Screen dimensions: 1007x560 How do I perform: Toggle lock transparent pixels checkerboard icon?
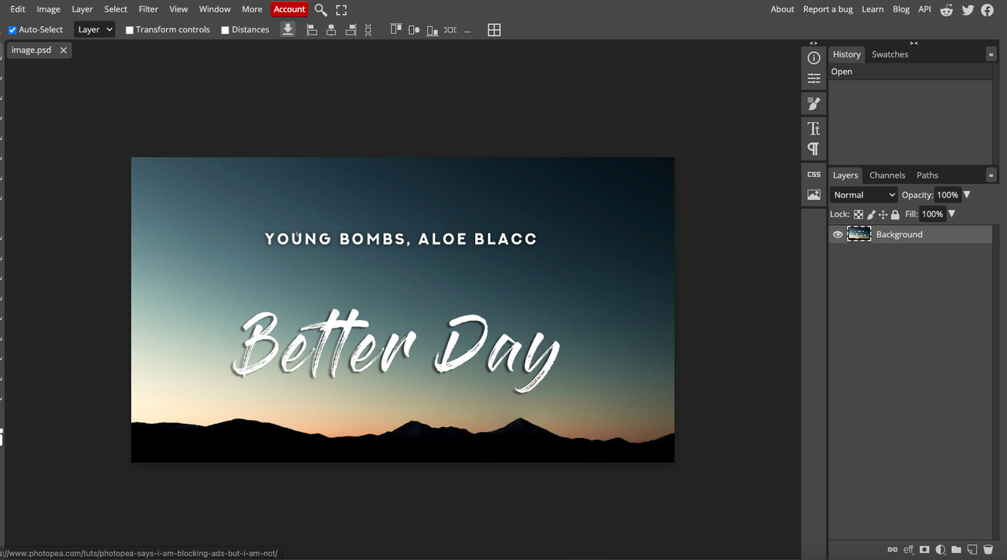tap(858, 214)
